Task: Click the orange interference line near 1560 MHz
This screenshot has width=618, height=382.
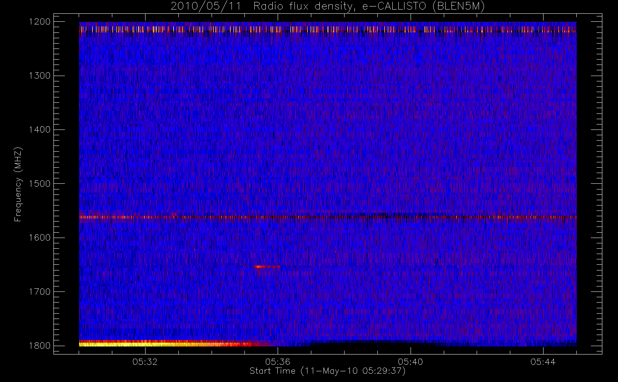Action: [328, 217]
